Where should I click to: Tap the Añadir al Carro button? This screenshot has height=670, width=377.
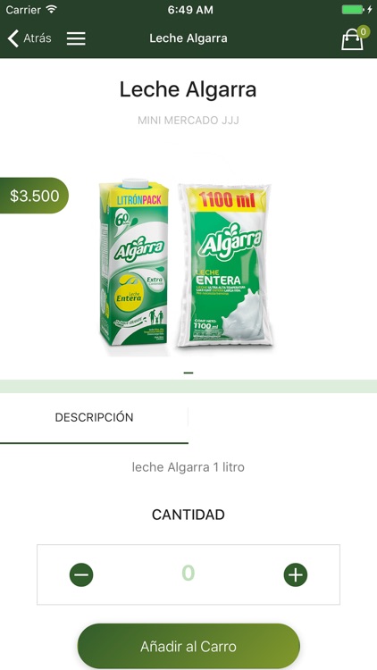[x=188, y=646]
